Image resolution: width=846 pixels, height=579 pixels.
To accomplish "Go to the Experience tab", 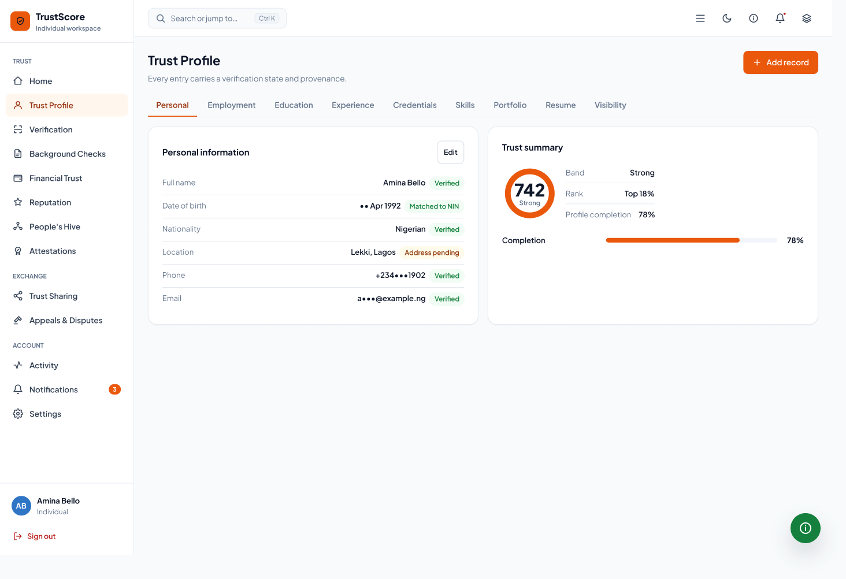I will pos(353,105).
